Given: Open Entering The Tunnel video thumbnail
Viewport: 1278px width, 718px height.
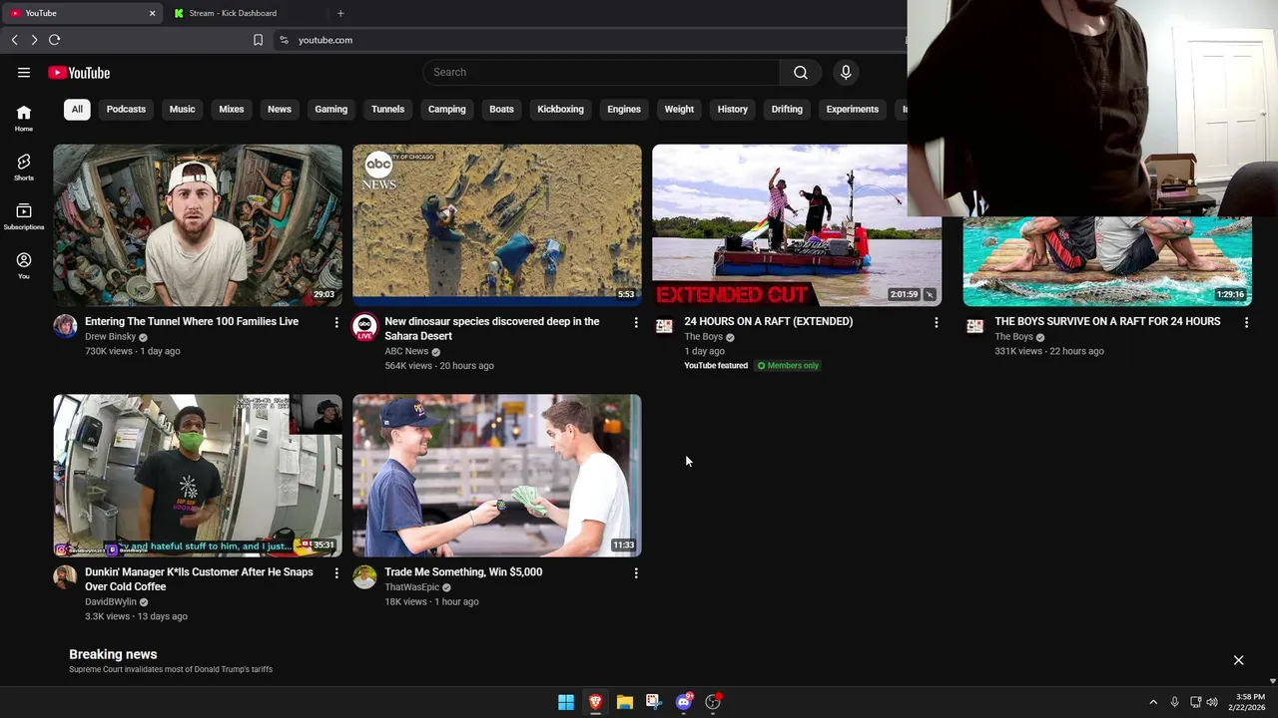Looking at the screenshot, I should pyautogui.click(x=198, y=225).
